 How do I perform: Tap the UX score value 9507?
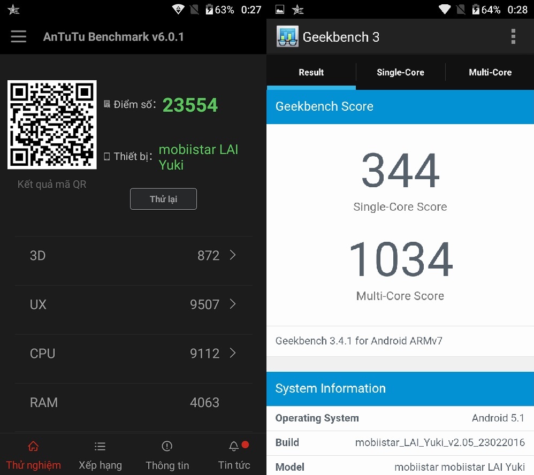tap(204, 304)
